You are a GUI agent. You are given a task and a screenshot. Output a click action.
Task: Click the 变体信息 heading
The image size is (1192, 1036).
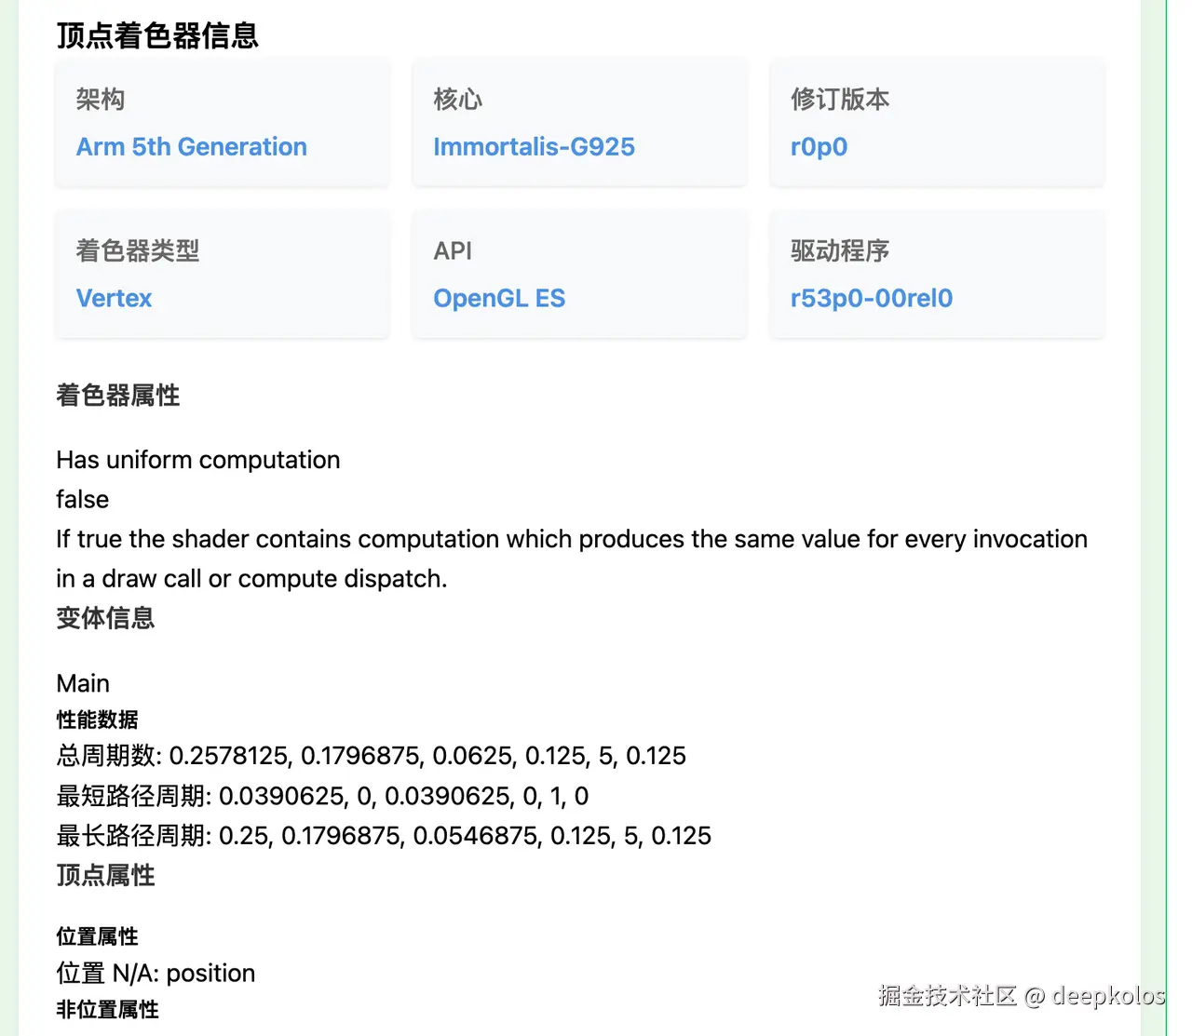(x=105, y=618)
